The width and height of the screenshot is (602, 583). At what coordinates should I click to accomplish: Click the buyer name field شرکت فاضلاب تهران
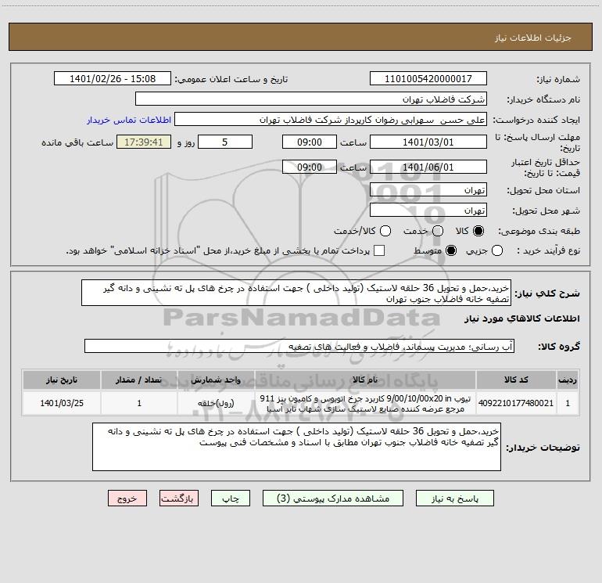(x=311, y=99)
